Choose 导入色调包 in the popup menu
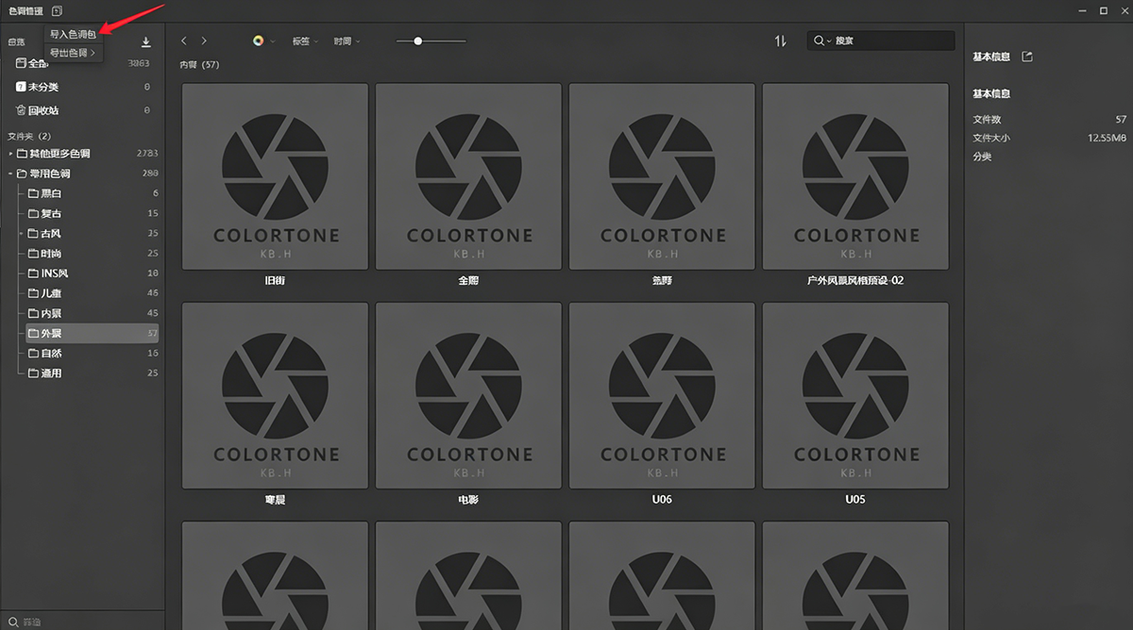Image resolution: width=1133 pixels, height=630 pixels. tap(74, 34)
